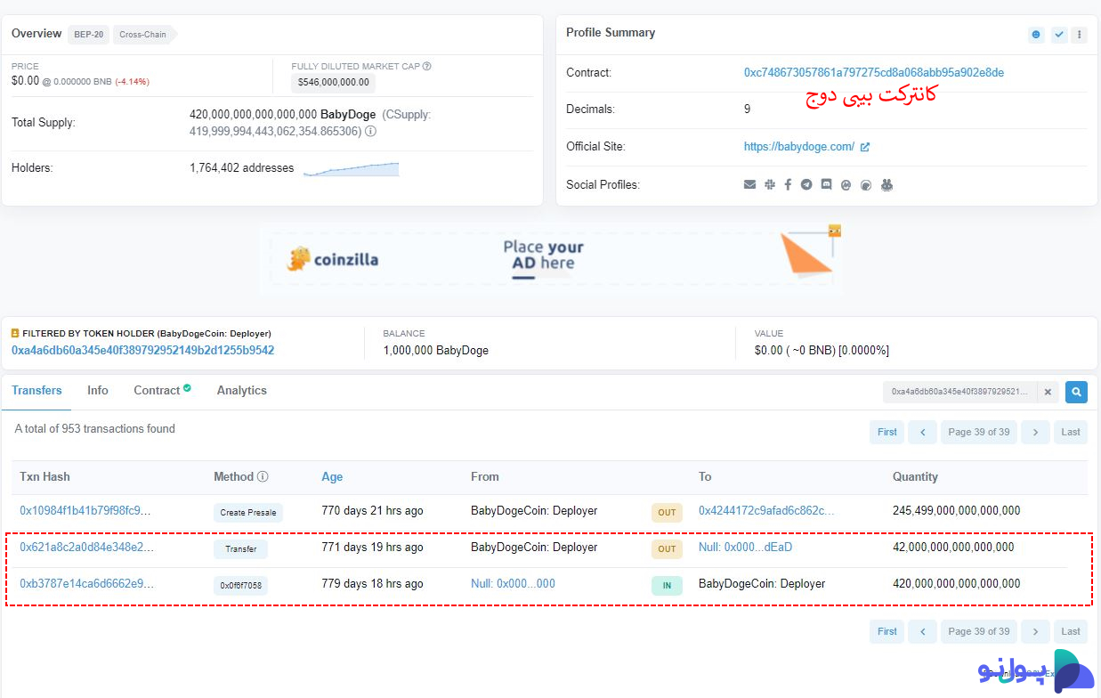Click the Quantity column header
Image resolution: width=1101 pixels, height=698 pixels.
pos(915,476)
